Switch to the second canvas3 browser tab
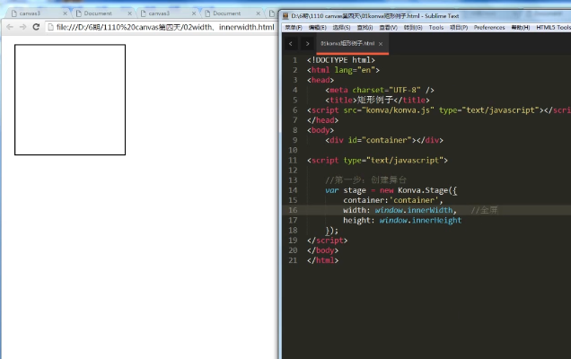Screen dimensions: 571x359 [x=159, y=13]
